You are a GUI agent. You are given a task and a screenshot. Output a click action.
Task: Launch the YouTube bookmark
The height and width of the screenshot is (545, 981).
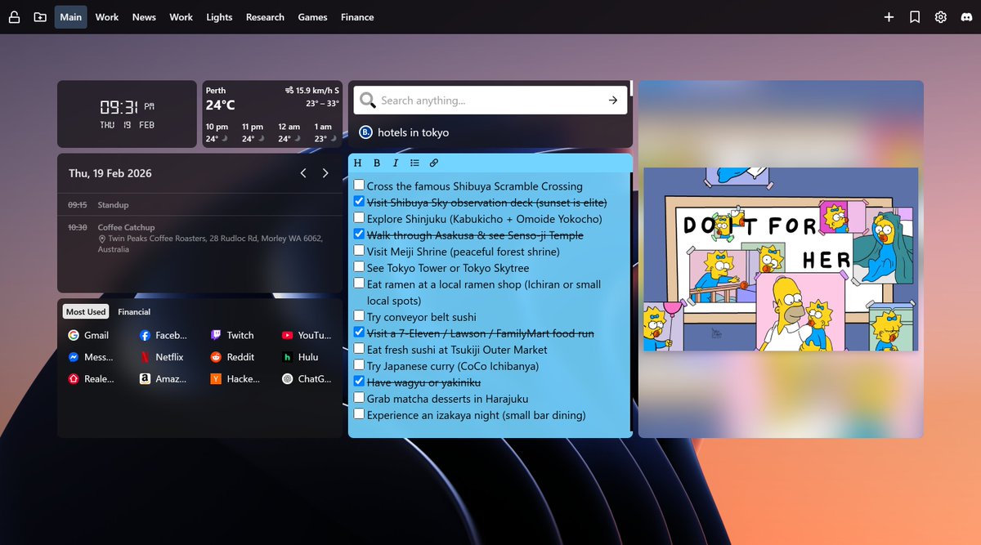(307, 335)
